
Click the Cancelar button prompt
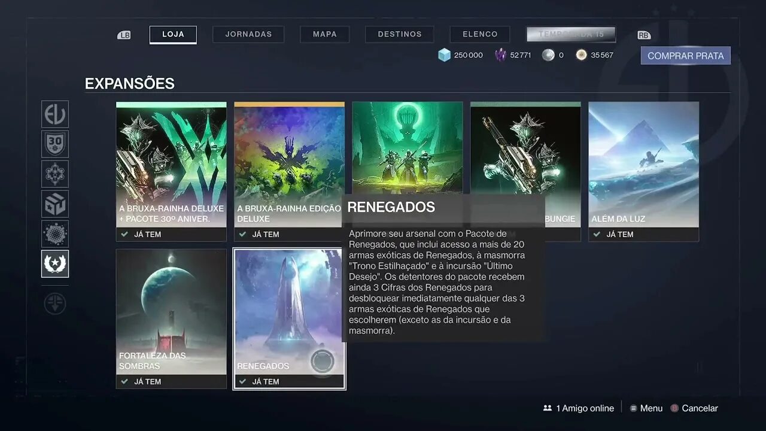(694, 408)
